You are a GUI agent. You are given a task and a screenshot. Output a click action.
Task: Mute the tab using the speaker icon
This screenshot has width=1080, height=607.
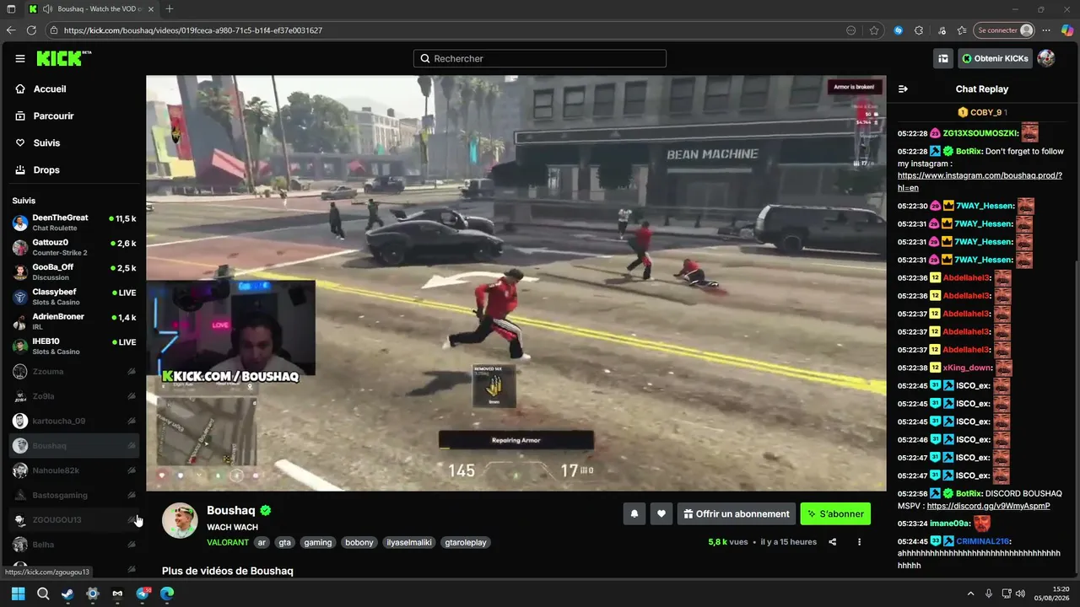pyautogui.click(x=47, y=9)
